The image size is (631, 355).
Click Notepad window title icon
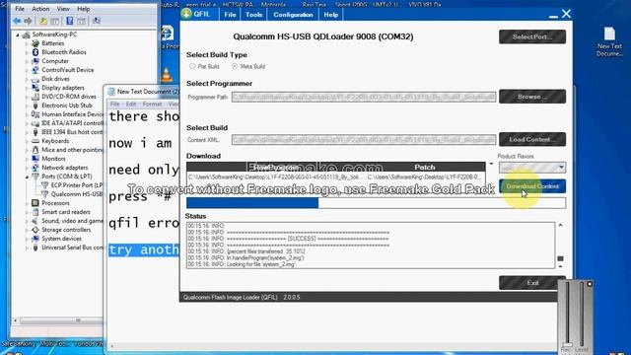111,92
